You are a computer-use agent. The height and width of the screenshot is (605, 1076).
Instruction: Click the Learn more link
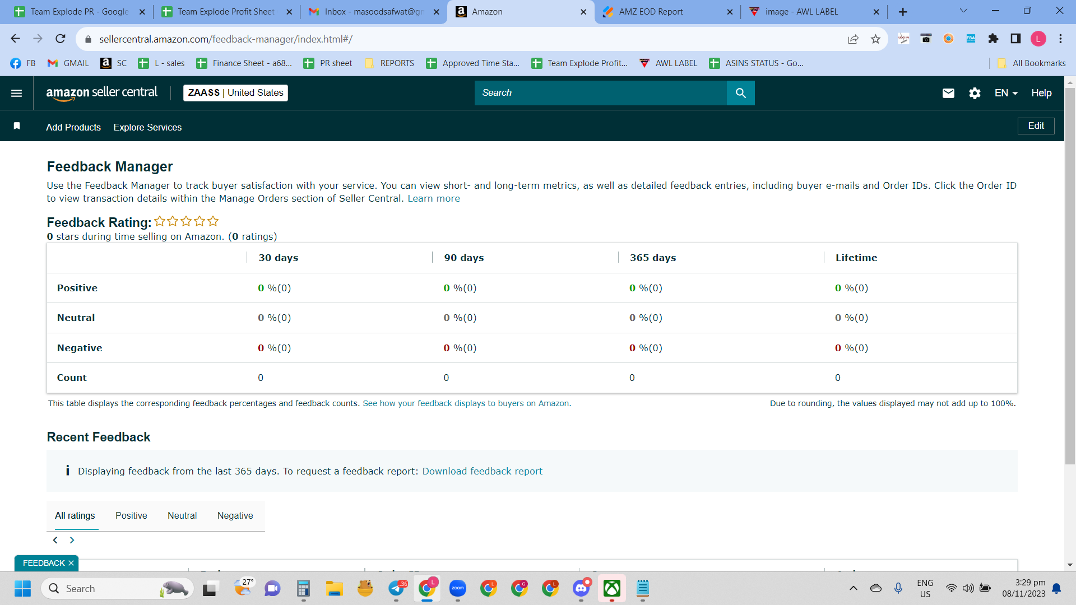[x=433, y=199]
